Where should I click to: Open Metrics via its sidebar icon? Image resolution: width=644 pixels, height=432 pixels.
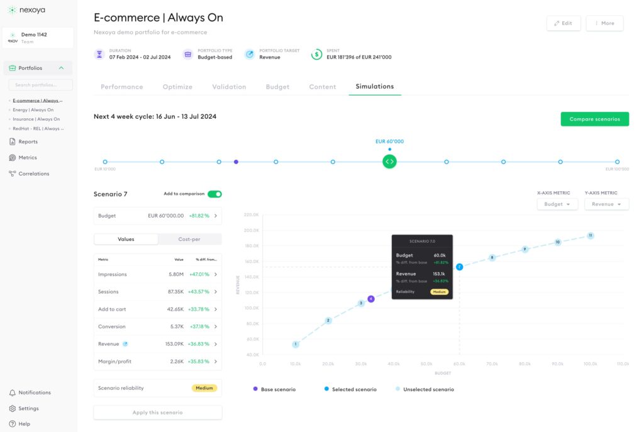pos(13,158)
